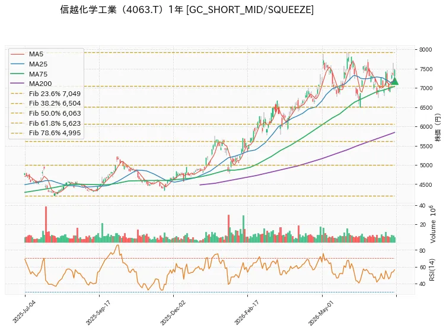Click the tallest red volume bar in July
This screenshot has width=446, height=331.
[x=46, y=224]
